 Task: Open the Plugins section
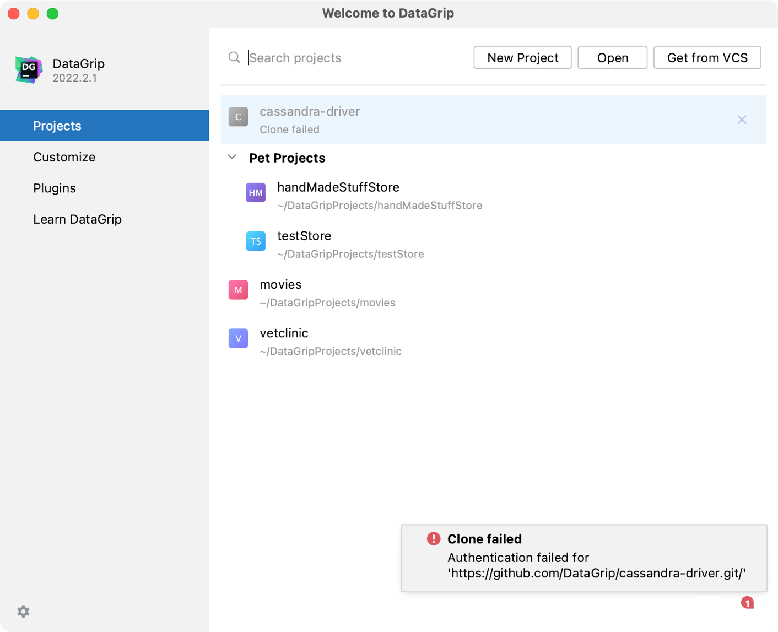coord(55,188)
